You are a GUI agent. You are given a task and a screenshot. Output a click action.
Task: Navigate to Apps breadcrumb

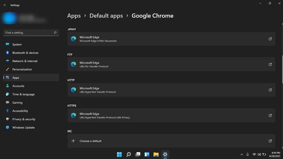[x=74, y=16]
